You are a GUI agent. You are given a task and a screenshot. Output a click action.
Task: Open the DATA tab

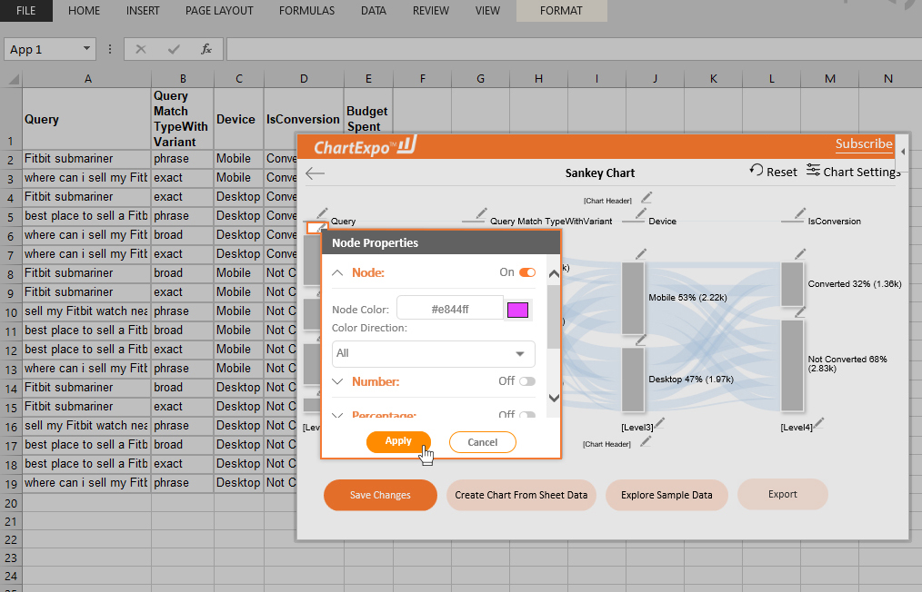[x=374, y=11]
